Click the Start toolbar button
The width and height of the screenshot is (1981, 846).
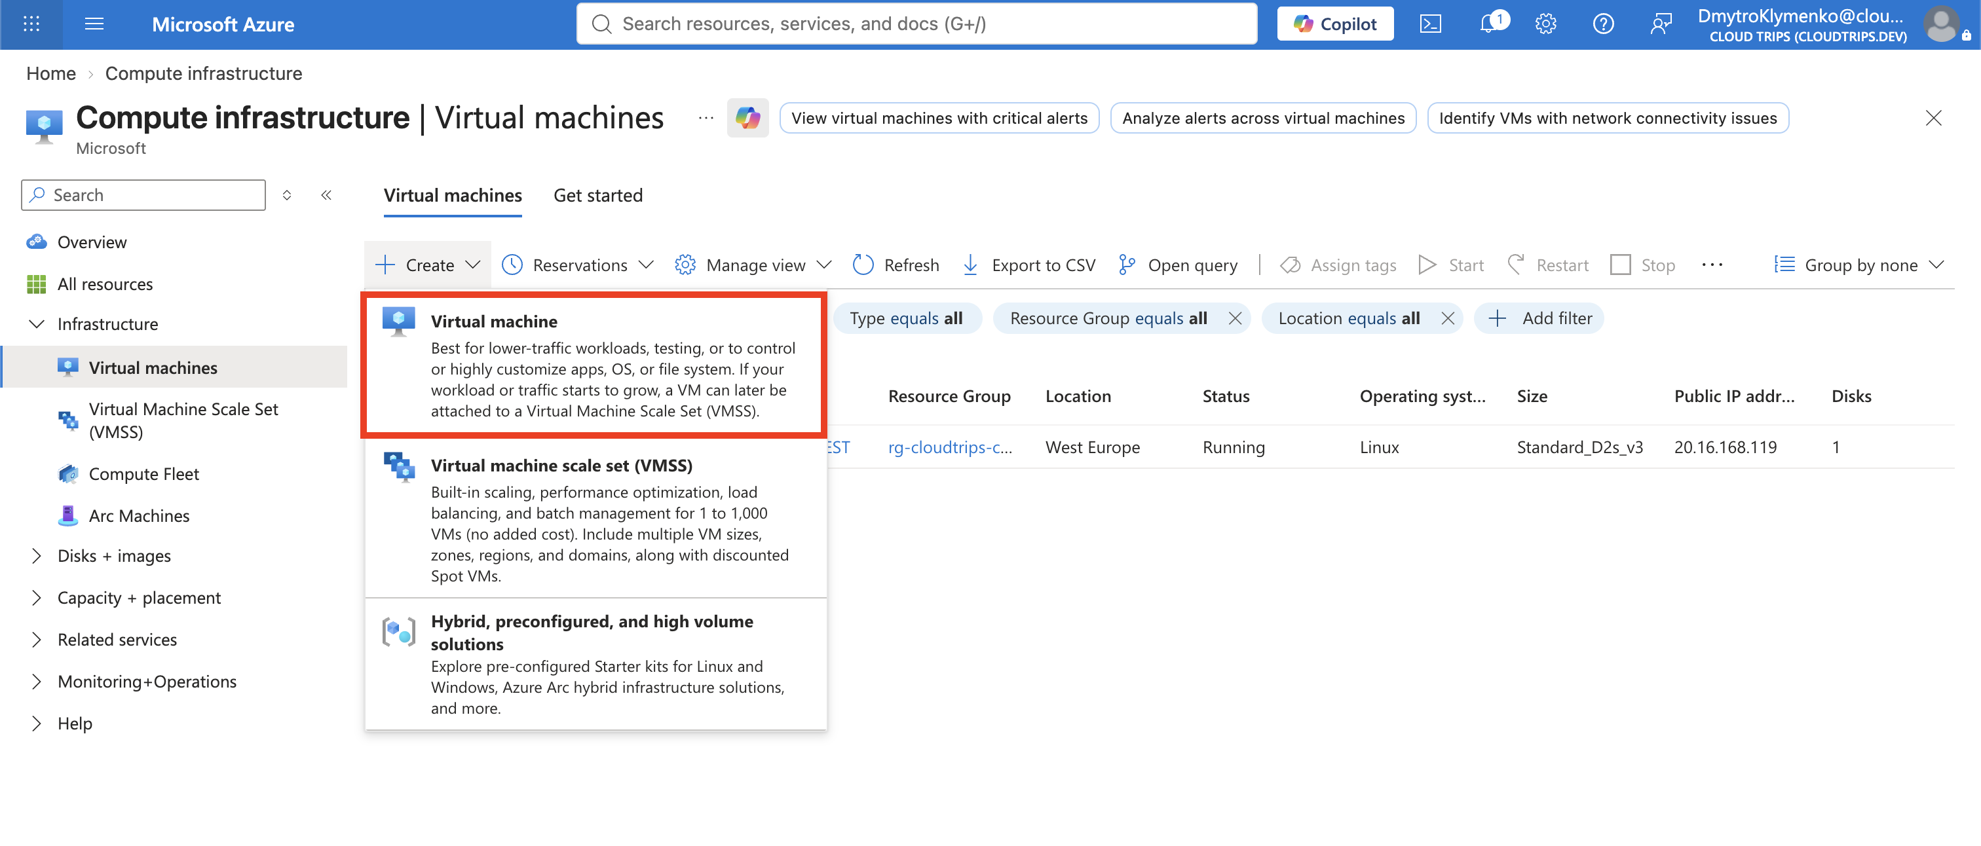point(1451,265)
